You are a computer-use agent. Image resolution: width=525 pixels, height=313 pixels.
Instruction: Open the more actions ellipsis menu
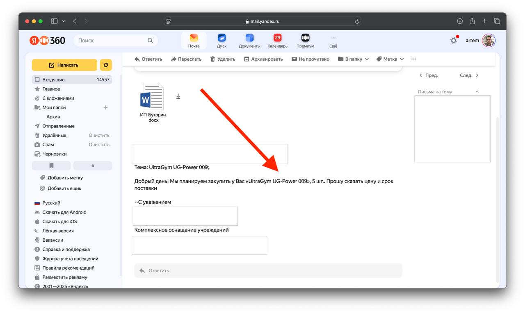pos(413,59)
